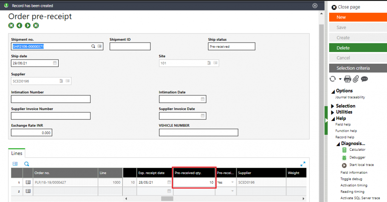Expand the Utilities section

point(333,112)
